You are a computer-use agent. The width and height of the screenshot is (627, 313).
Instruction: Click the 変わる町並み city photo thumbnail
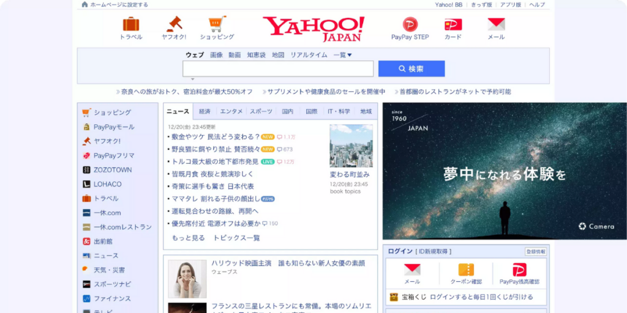pos(351,145)
